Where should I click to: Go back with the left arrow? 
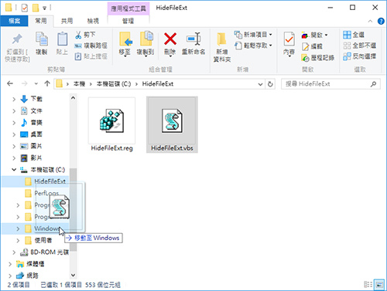tap(10, 83)
